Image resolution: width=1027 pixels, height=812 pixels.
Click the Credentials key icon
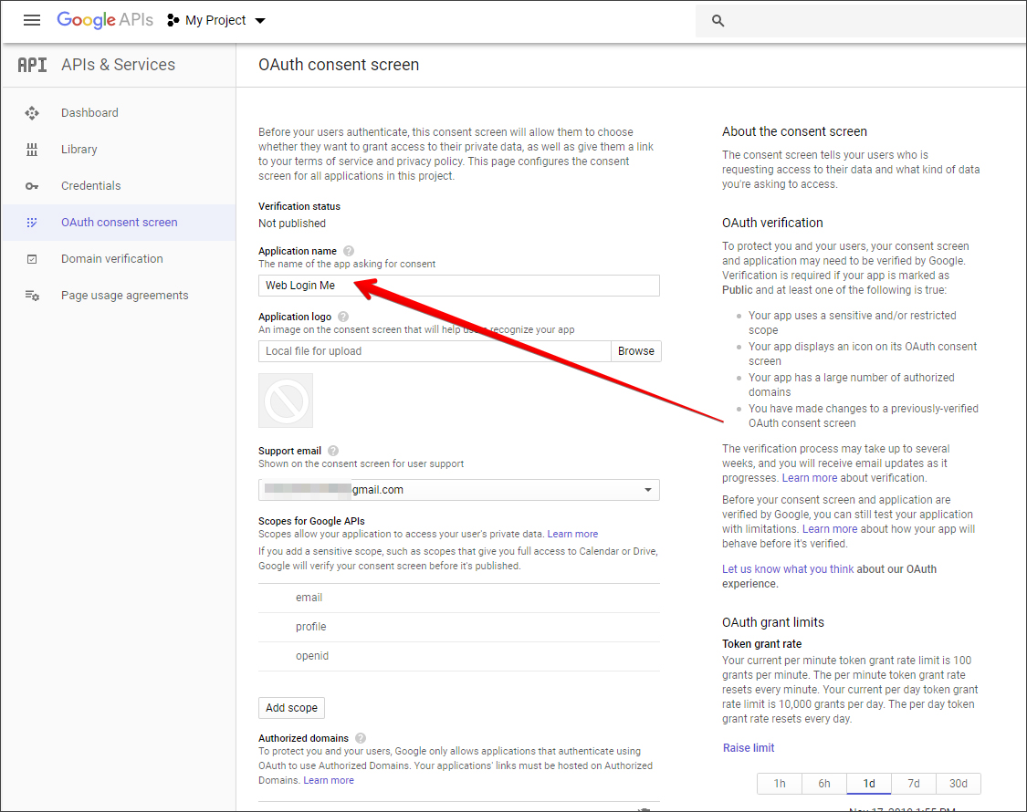coord(31,186)
